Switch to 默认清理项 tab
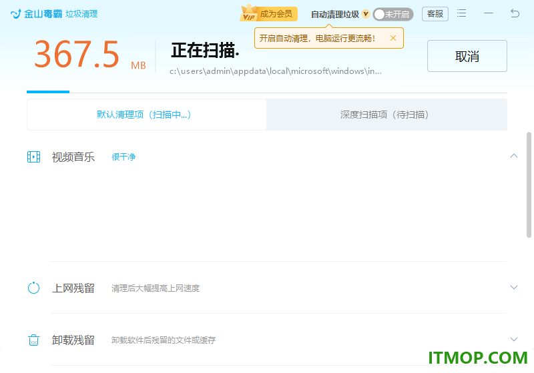 click(x=146, y=115)
